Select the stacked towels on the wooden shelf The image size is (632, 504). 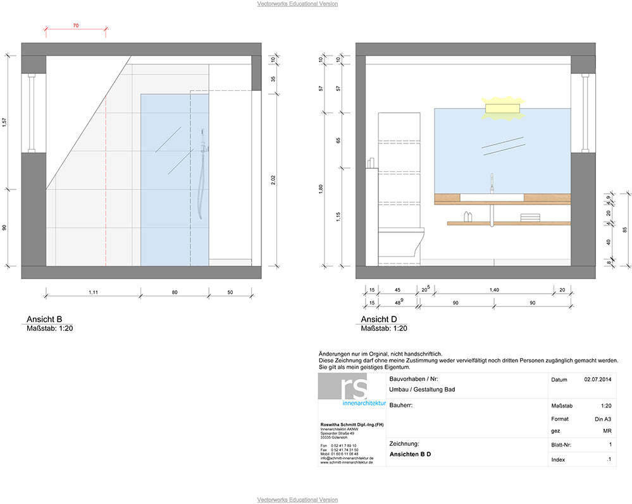[x=528, y=217]
